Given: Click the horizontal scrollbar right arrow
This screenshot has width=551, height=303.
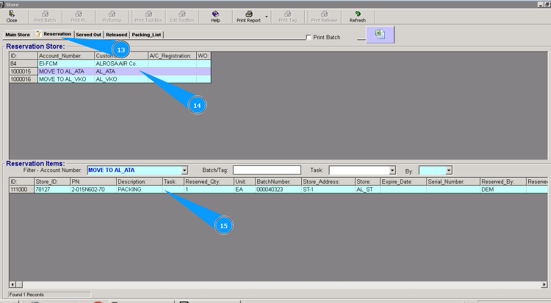Looking at the screenshot, I should coord(544,285).
